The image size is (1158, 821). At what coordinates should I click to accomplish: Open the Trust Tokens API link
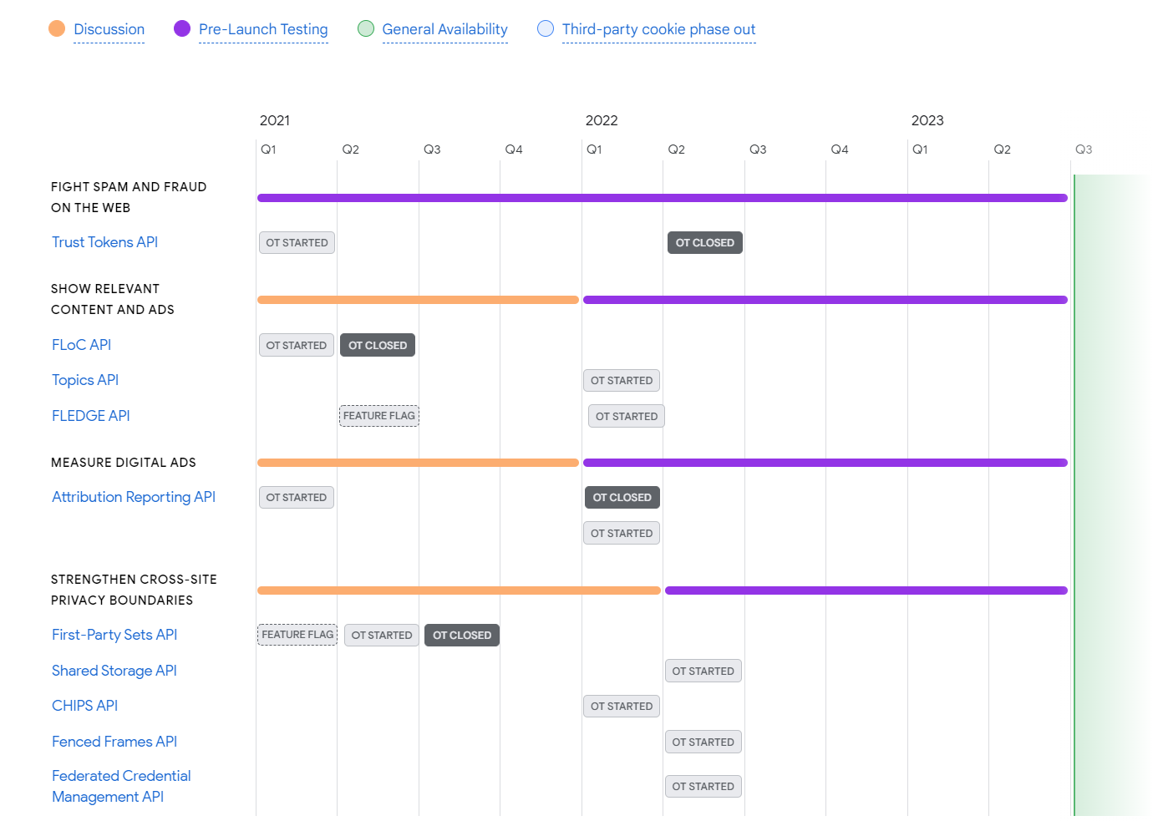point(104,242)
